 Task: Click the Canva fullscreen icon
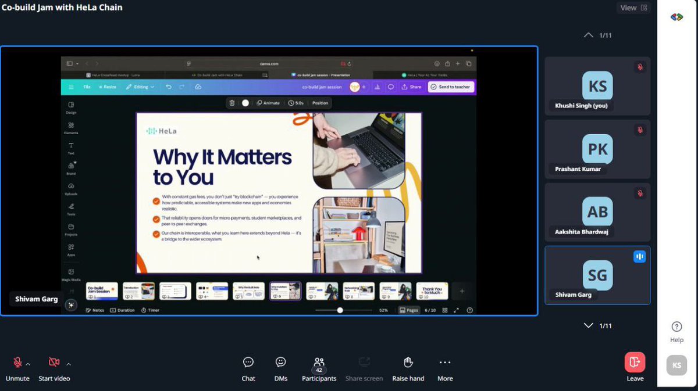click(x=457, y=310)
